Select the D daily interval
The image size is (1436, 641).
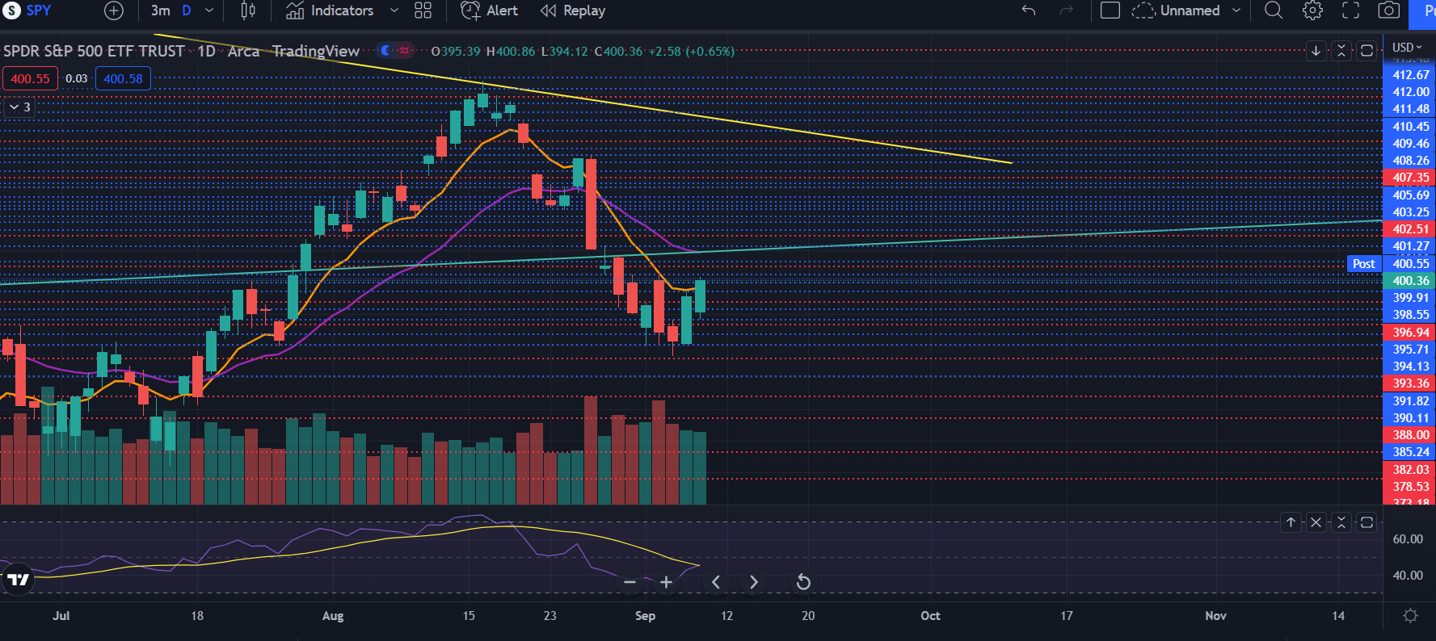(x=187, y=10)
